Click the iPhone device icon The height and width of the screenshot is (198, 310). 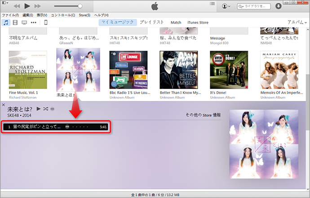[46, 22]
